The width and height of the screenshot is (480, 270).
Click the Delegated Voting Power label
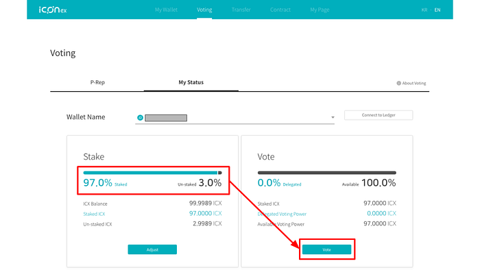coord(282,214)
